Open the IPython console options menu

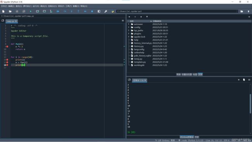coord(249,80)
